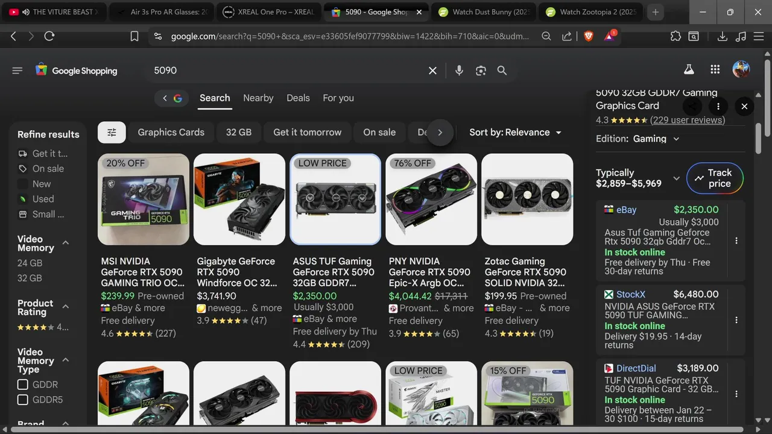This screenshot has height=434, width=772.
Task: Switch to the Deals tab
Action: click(298, 98)
